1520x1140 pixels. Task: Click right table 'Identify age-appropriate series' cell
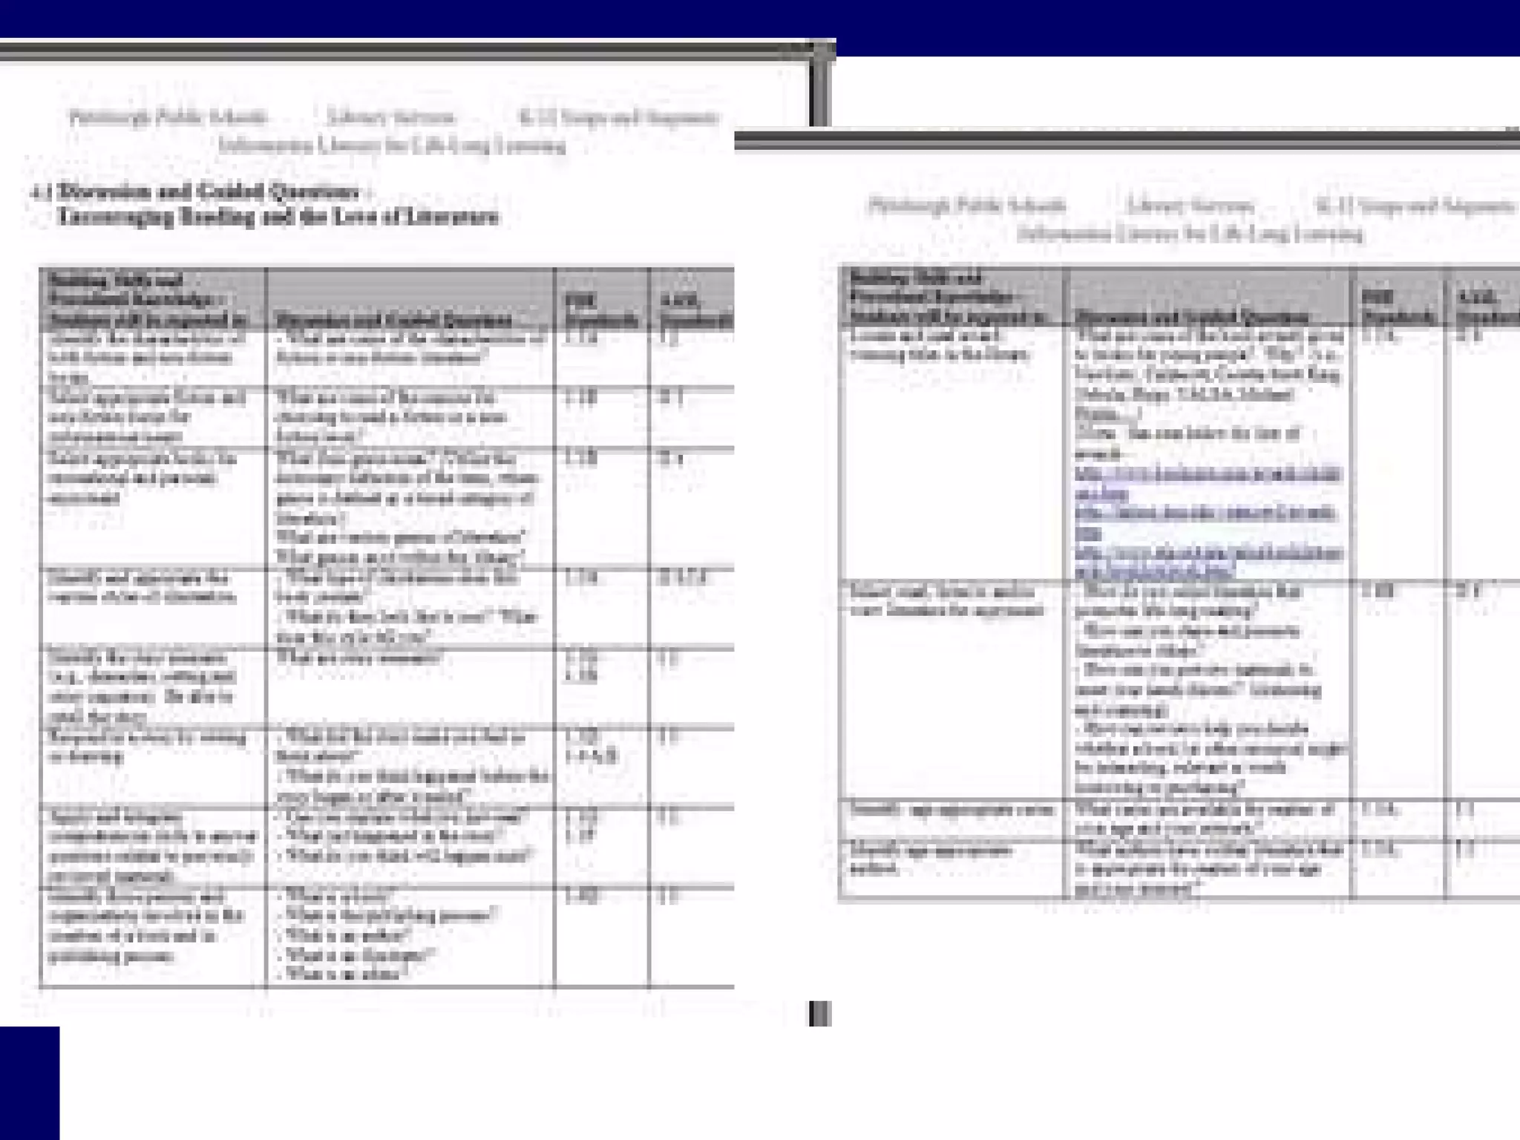click(x=951, y=810)
